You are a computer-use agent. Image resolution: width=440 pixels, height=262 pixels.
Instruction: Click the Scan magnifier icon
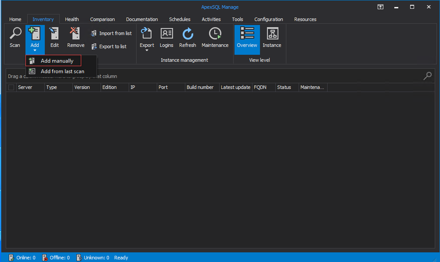point(15,33)
